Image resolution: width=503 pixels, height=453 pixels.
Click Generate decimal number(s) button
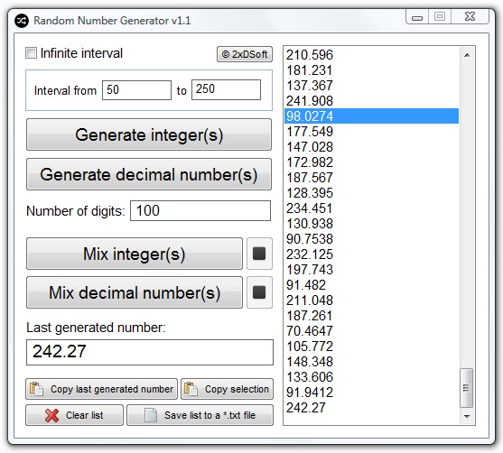(x=149, y=174)
